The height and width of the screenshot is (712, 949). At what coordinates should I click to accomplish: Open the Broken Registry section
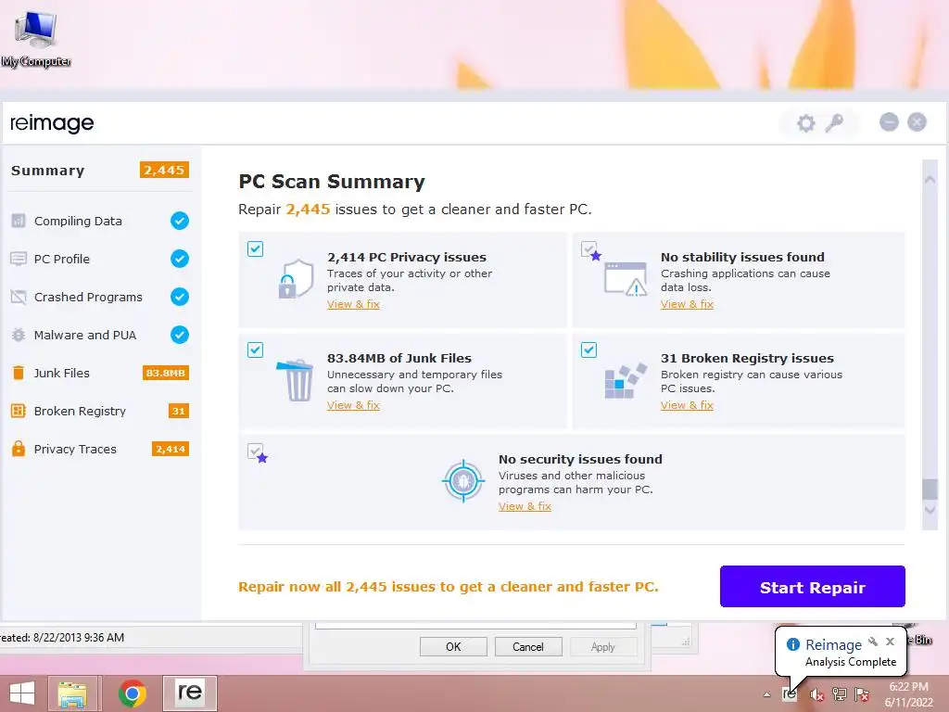[x=100, y=411]
